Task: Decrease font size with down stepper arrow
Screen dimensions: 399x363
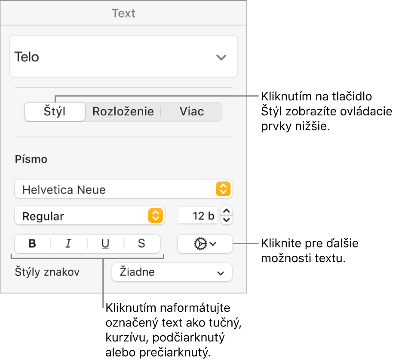Action: coord(227,220)
